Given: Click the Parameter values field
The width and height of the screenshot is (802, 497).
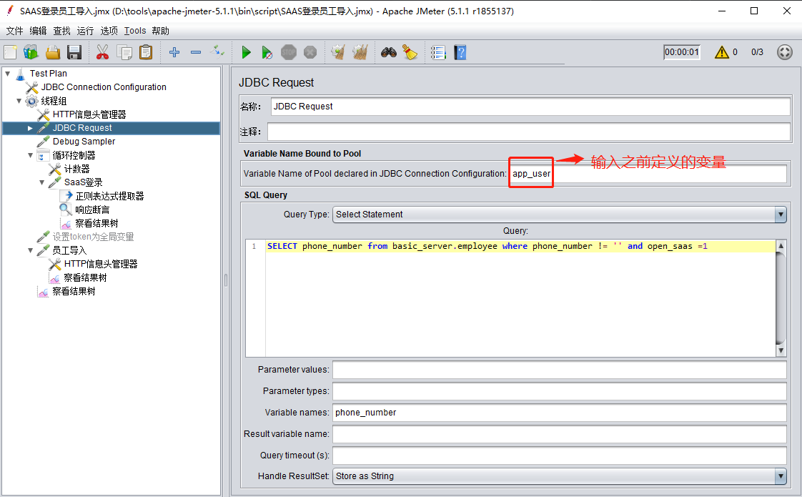Looking at the screenshot, I should point(560,370).
